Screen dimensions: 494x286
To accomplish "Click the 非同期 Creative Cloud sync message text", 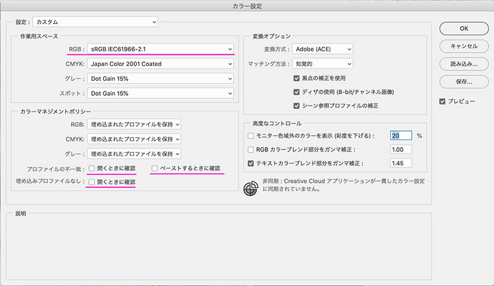I will point(343,185).
